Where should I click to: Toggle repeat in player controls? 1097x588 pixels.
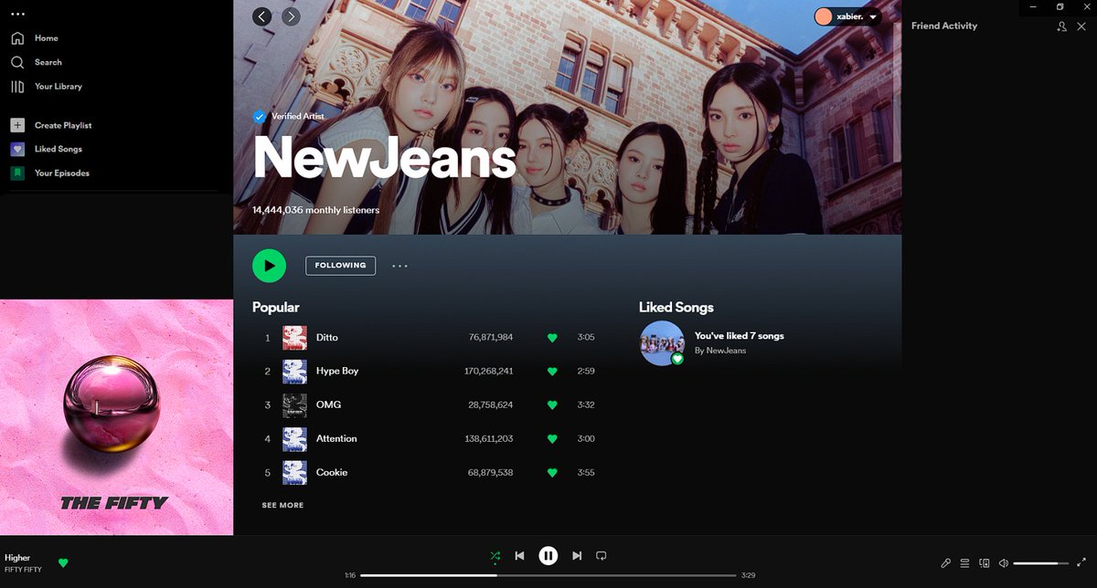(602, 555)
